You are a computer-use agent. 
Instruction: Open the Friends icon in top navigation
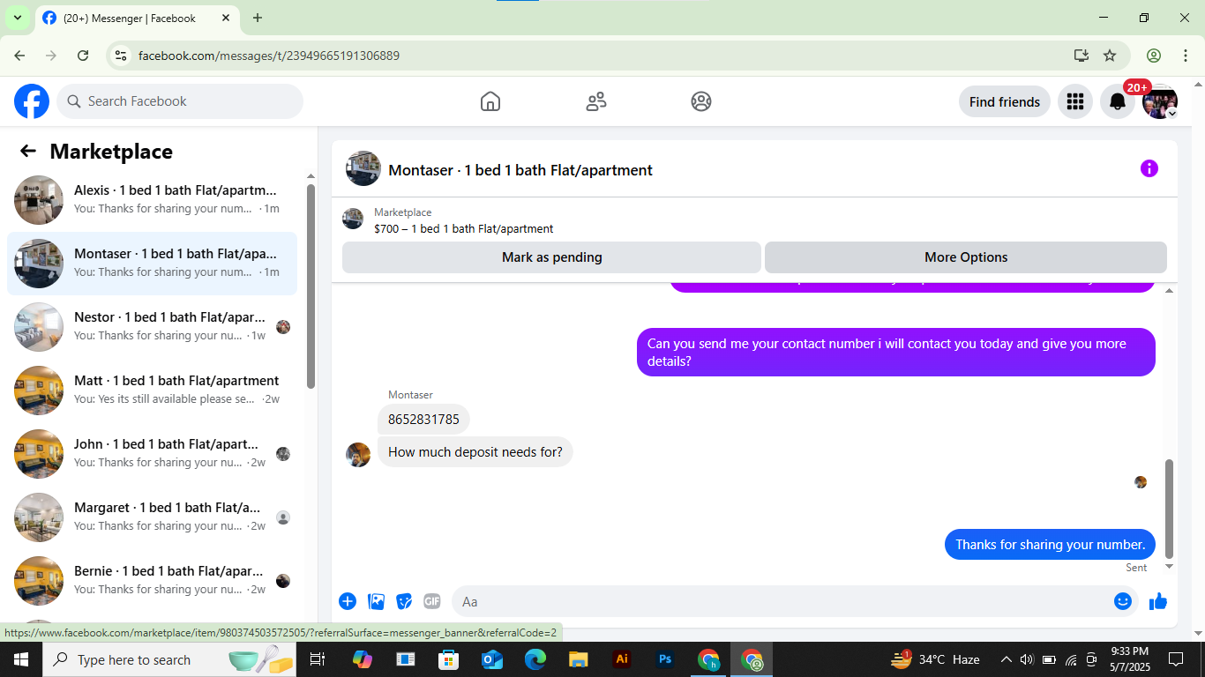pos(596,101)
